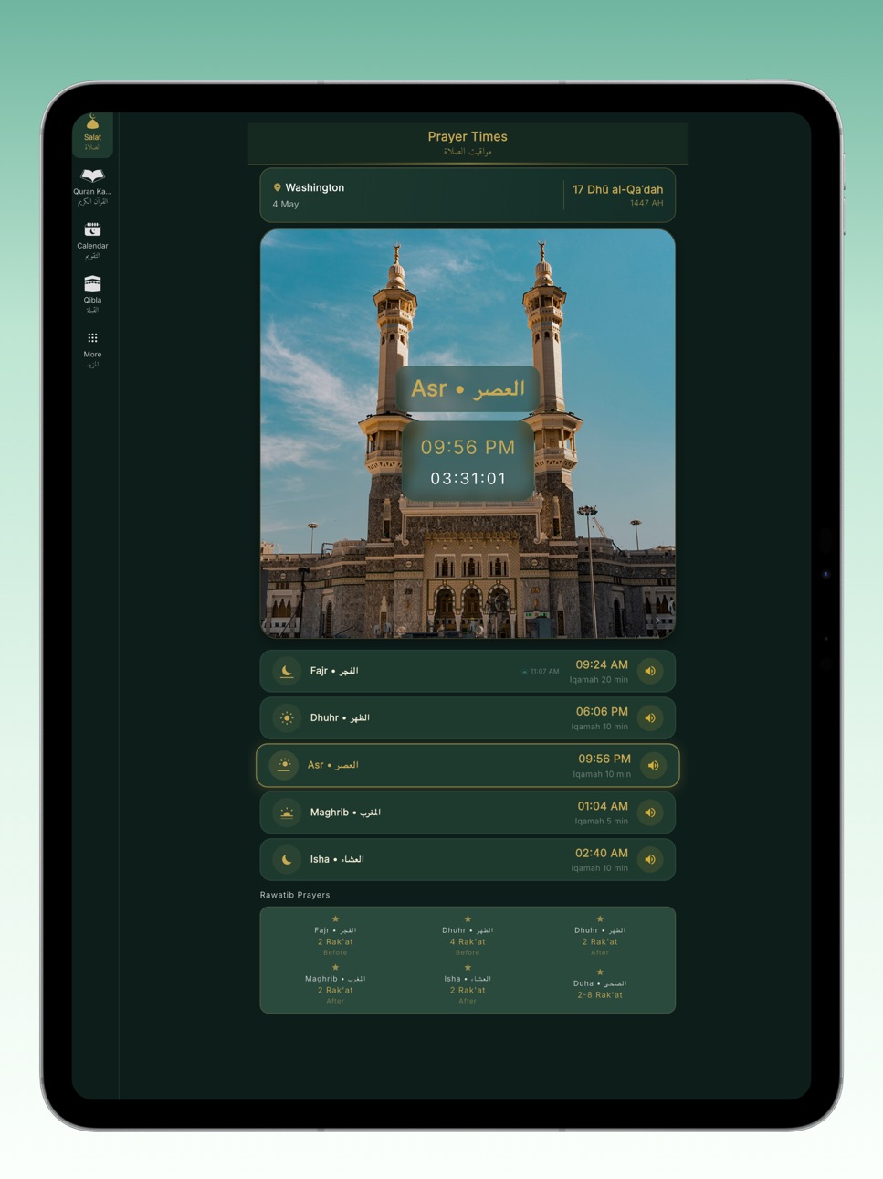Click the Asr sun icon
This screenshot has width=883, height=1179.
coord(284,765)
